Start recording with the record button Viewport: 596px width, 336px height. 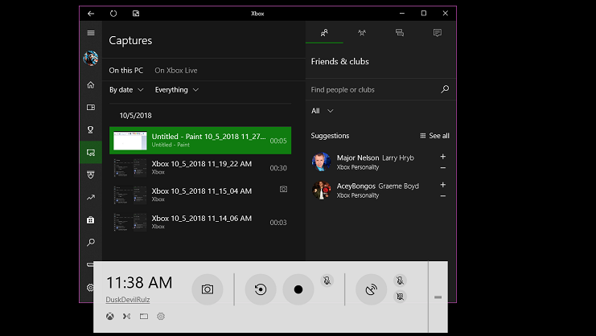point(298,289)
